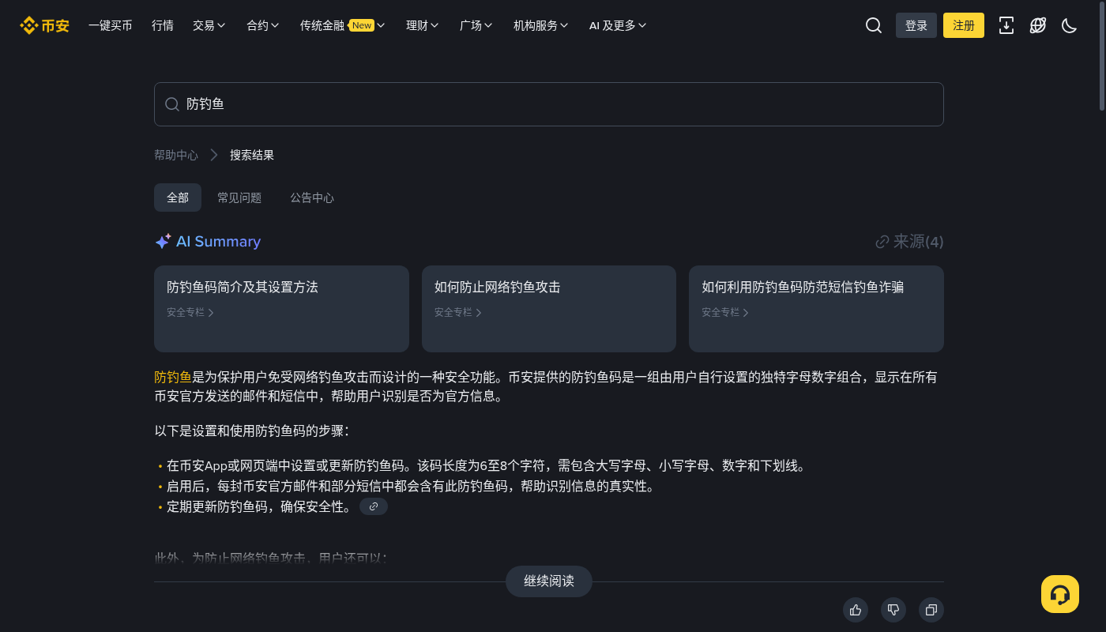Toggle dark mode moon icon
The height and width of the screenshot is (632, 1106).
click(x=1070, y=25)
